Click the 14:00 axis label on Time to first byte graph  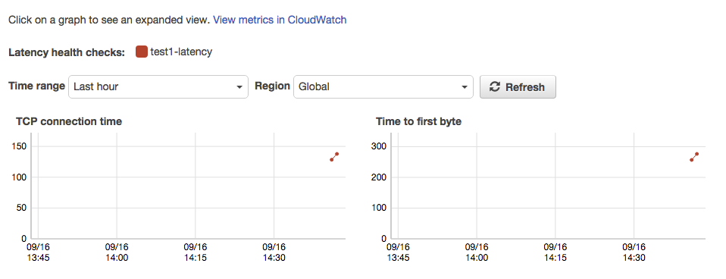coord(477,252)
